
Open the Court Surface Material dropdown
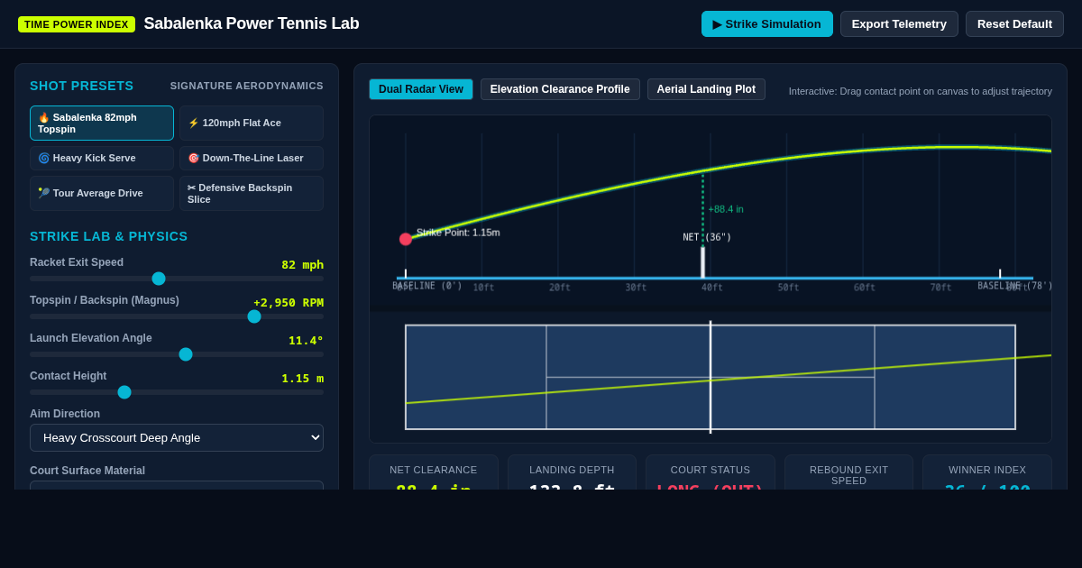tap(177, 485)
